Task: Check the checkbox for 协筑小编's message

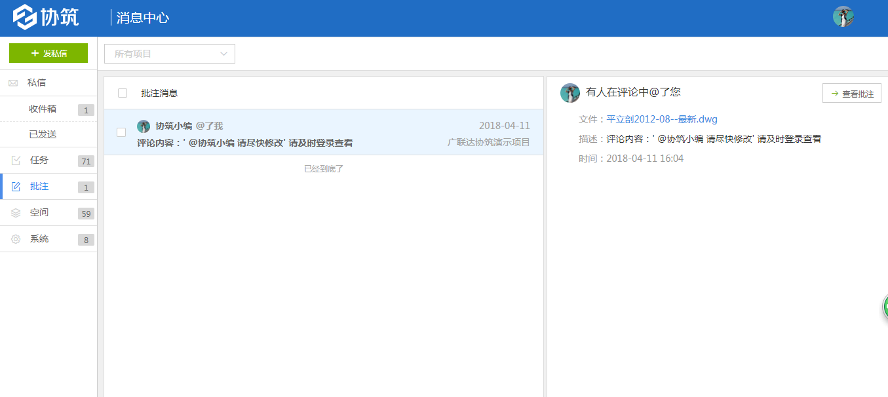Action: point(121,132)
